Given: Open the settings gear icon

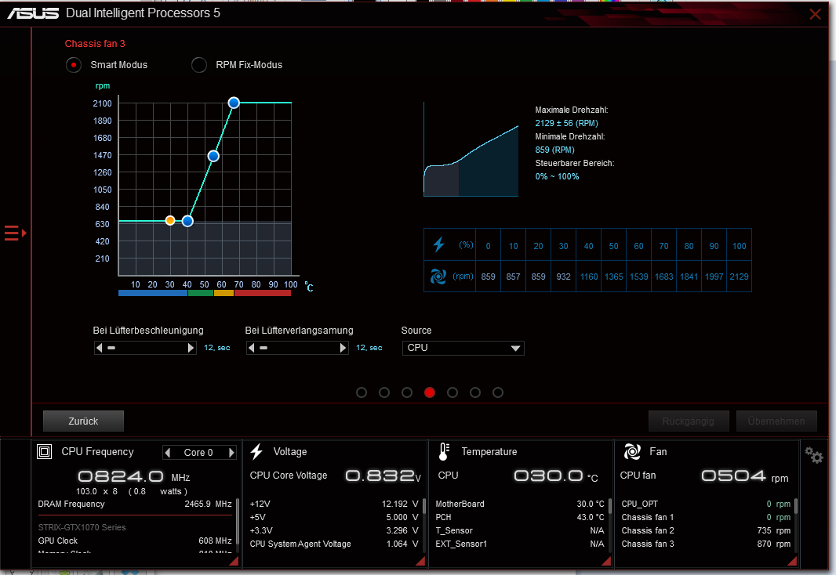Looking at the screenshot, I should tap(813, 454).
